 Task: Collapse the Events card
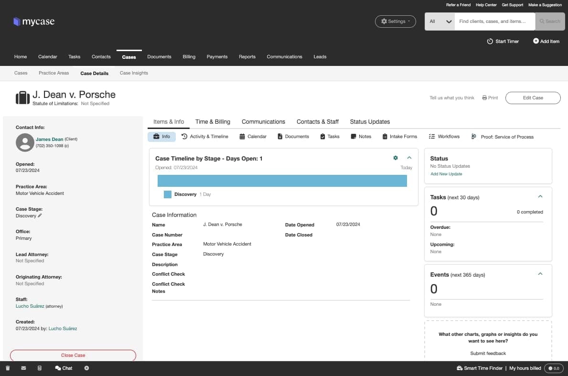tap(540, 274)
